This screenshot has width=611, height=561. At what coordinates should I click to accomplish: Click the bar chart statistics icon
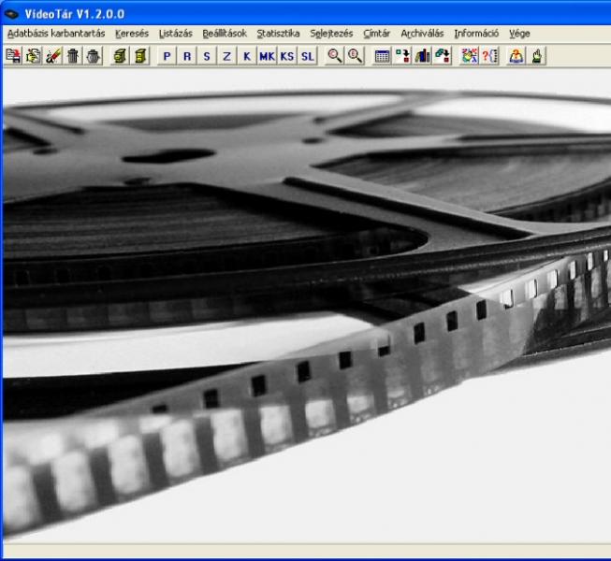(x=422, y=56)
